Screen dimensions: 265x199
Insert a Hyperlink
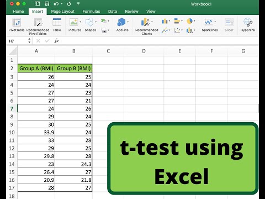point(248,25)
